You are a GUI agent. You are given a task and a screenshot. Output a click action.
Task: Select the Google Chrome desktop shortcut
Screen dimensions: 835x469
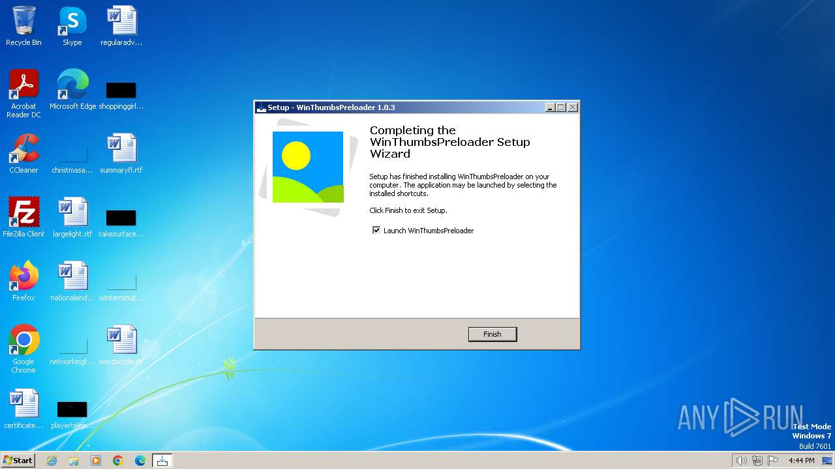click(23, 349)
